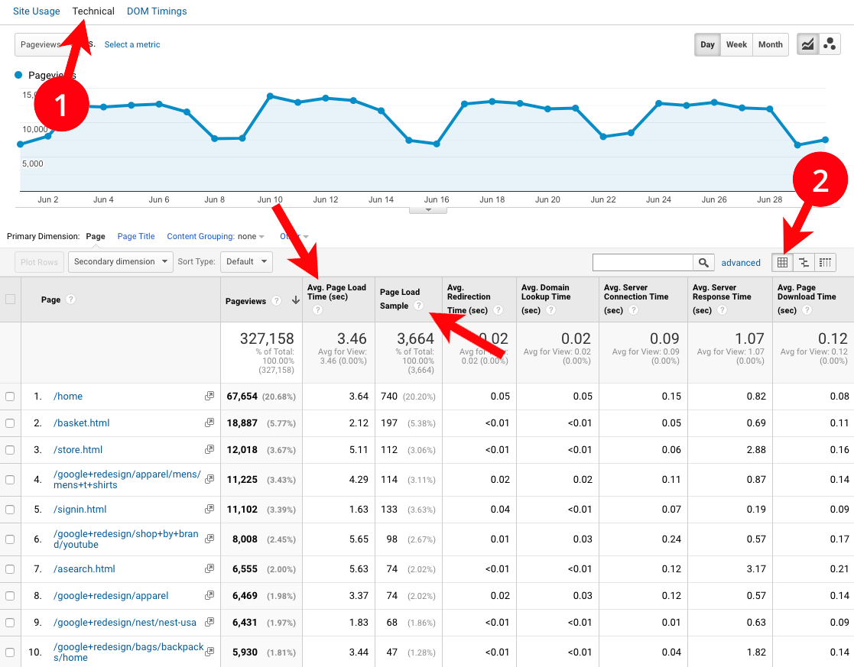Viewport: 854px width, 667px height.
Task: Select the line chart graph view
Action: click(x=807, y=44)
